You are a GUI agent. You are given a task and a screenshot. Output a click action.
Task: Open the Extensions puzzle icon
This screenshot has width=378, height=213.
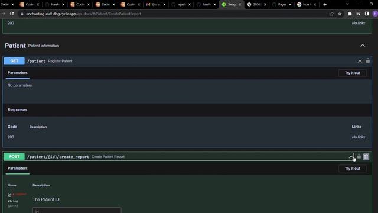350,14
